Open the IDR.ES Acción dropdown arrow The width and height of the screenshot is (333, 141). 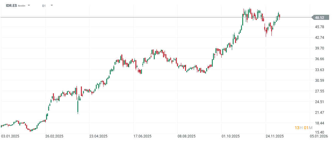tap(29, 6)
